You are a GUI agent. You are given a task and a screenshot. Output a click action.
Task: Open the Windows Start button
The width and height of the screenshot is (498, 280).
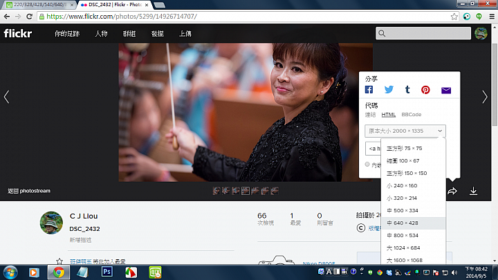tap(10, 272)
